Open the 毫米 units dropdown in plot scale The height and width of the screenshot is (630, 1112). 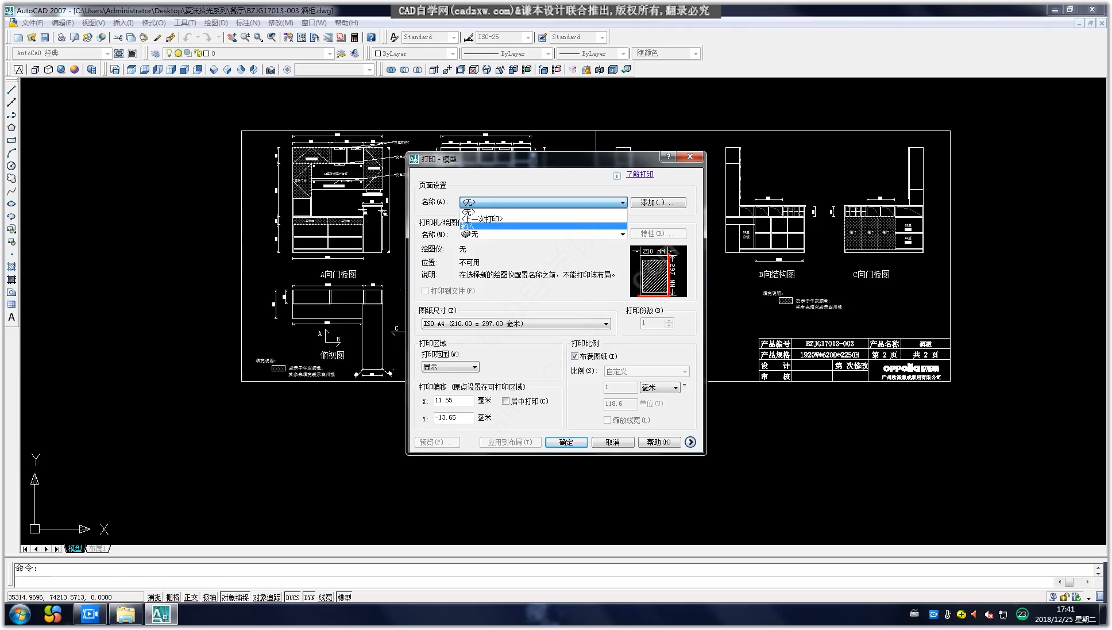pyautogui.click(x=661, y=387)
